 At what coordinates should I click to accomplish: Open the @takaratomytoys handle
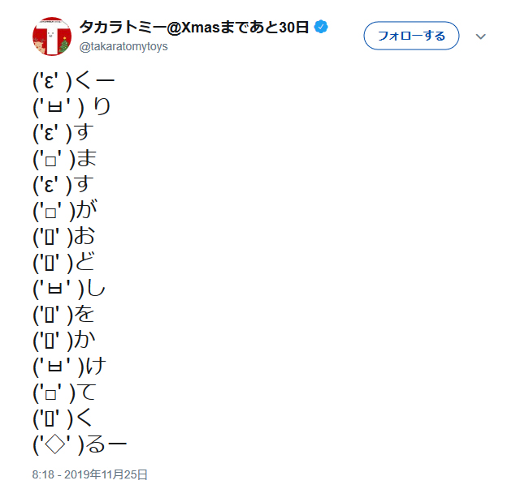click(x=123, y=47)
